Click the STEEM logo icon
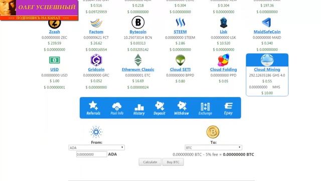The image size is (321, 181). pyautogui.click(x=181, y=22)
